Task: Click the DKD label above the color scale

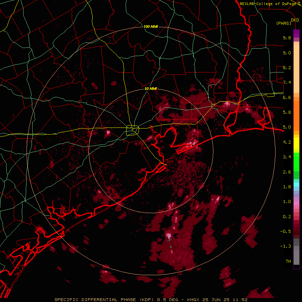Action: [x=295, y=20]
